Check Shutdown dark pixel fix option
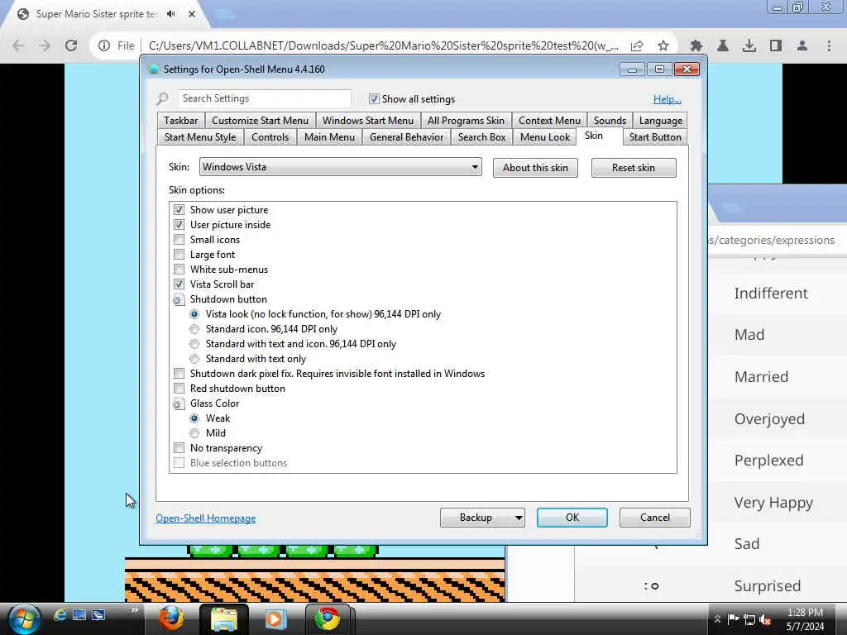 (179, 373)
